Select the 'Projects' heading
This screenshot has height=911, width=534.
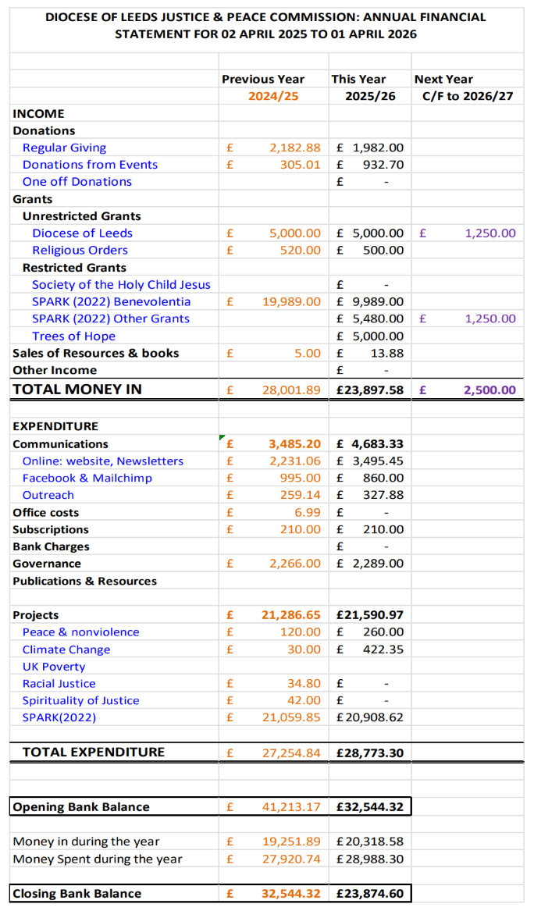pyautogui.click(x=35, y=614)
